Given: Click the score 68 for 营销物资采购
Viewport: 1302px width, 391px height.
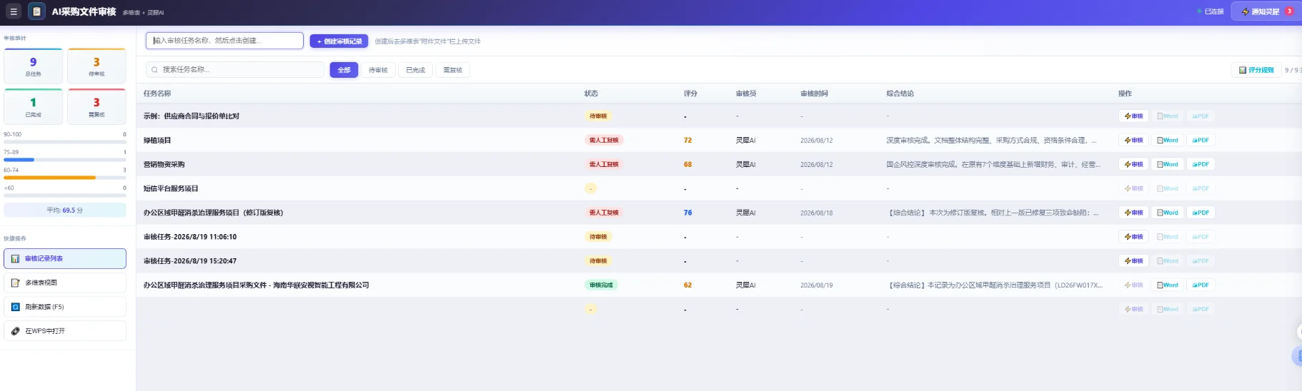Looking at the screenshot, I should (687, 165).
